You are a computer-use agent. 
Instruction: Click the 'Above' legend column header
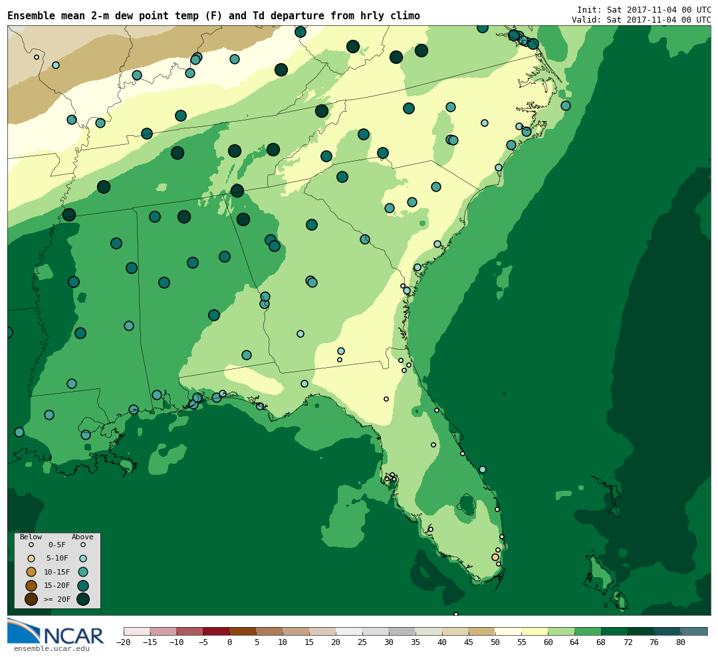pyautogui.click(x=82, y=537)
